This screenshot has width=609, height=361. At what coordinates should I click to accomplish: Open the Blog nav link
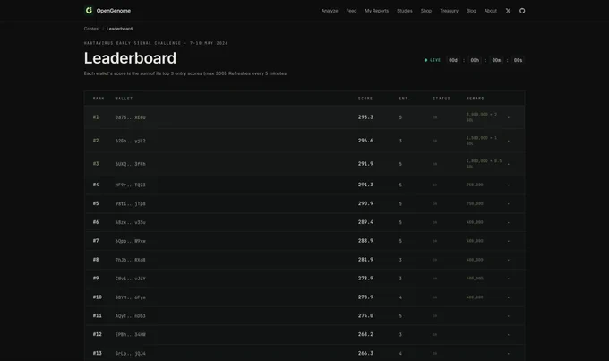coord(471,11)
